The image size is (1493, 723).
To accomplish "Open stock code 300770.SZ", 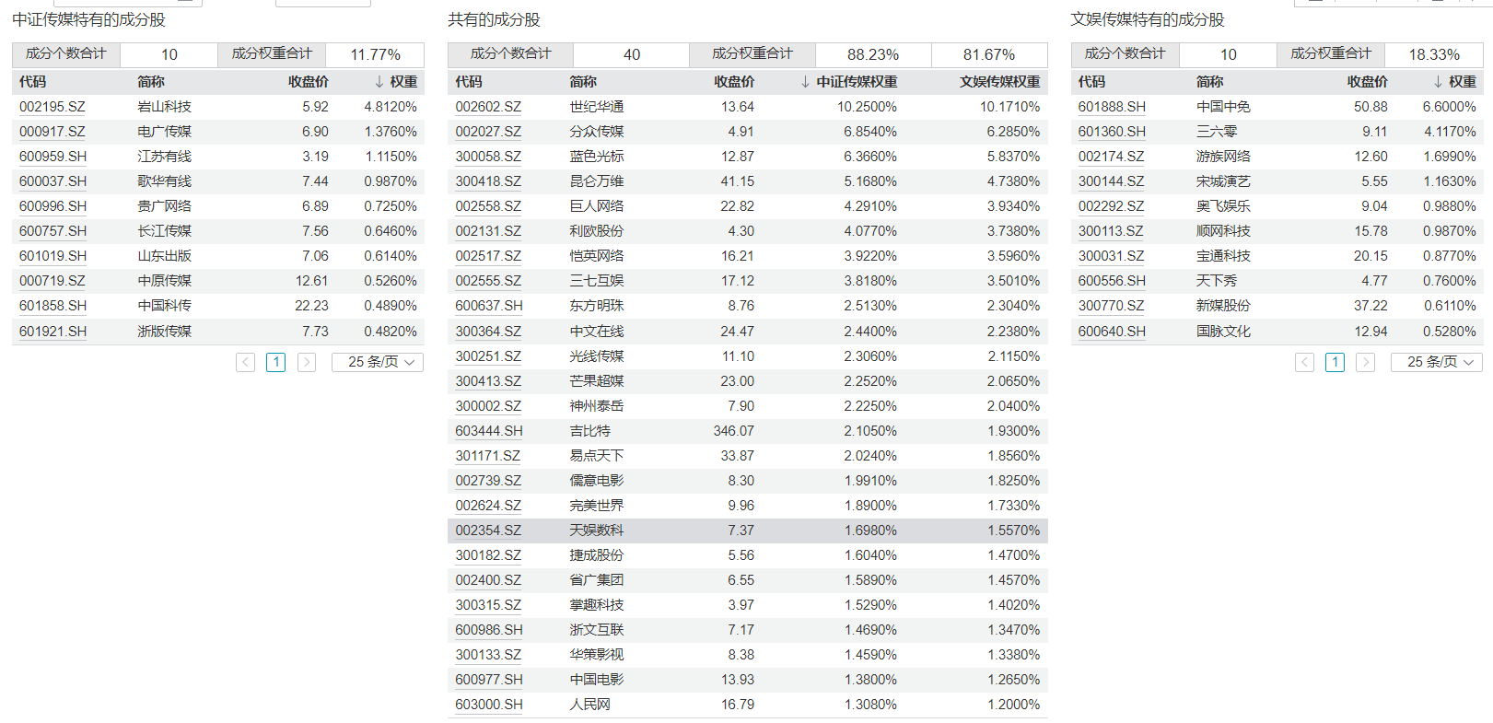I will click(x=1112, y=306).
